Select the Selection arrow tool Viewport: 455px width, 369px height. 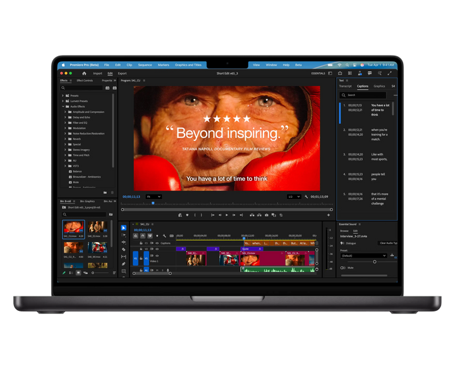pyautogui.click(x=124, y=228)
